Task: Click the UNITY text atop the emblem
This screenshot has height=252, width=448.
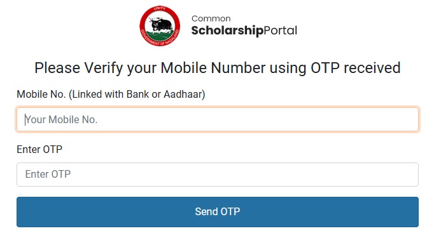Action: (x=160, y=8)
